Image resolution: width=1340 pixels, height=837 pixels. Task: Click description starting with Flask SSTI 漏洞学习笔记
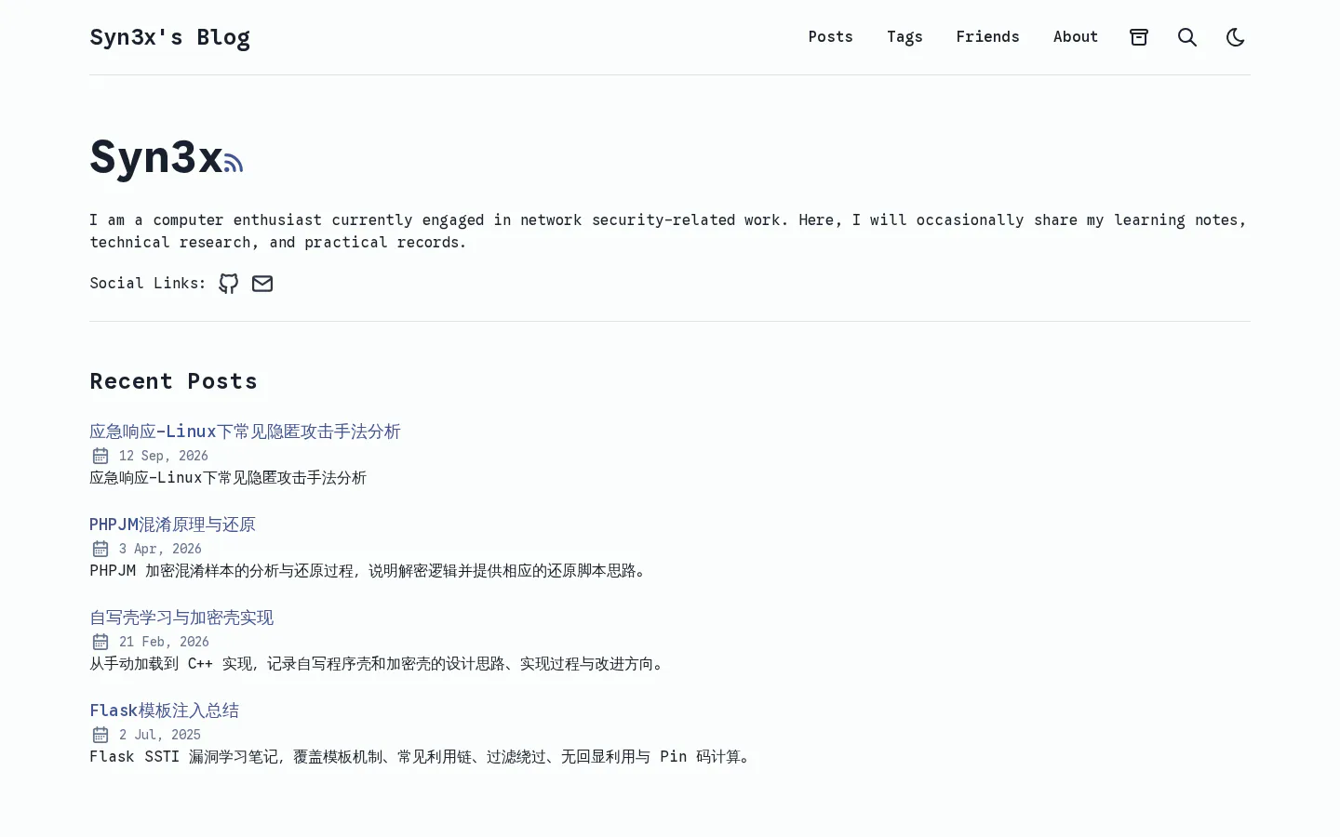421,757
